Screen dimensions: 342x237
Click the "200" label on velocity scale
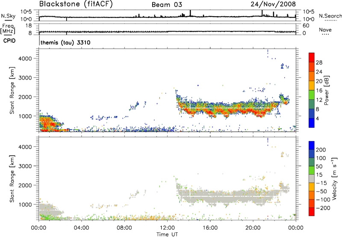(x=321, y=150)
